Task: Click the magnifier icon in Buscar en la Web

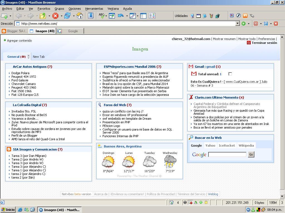Action: [191, 137]
